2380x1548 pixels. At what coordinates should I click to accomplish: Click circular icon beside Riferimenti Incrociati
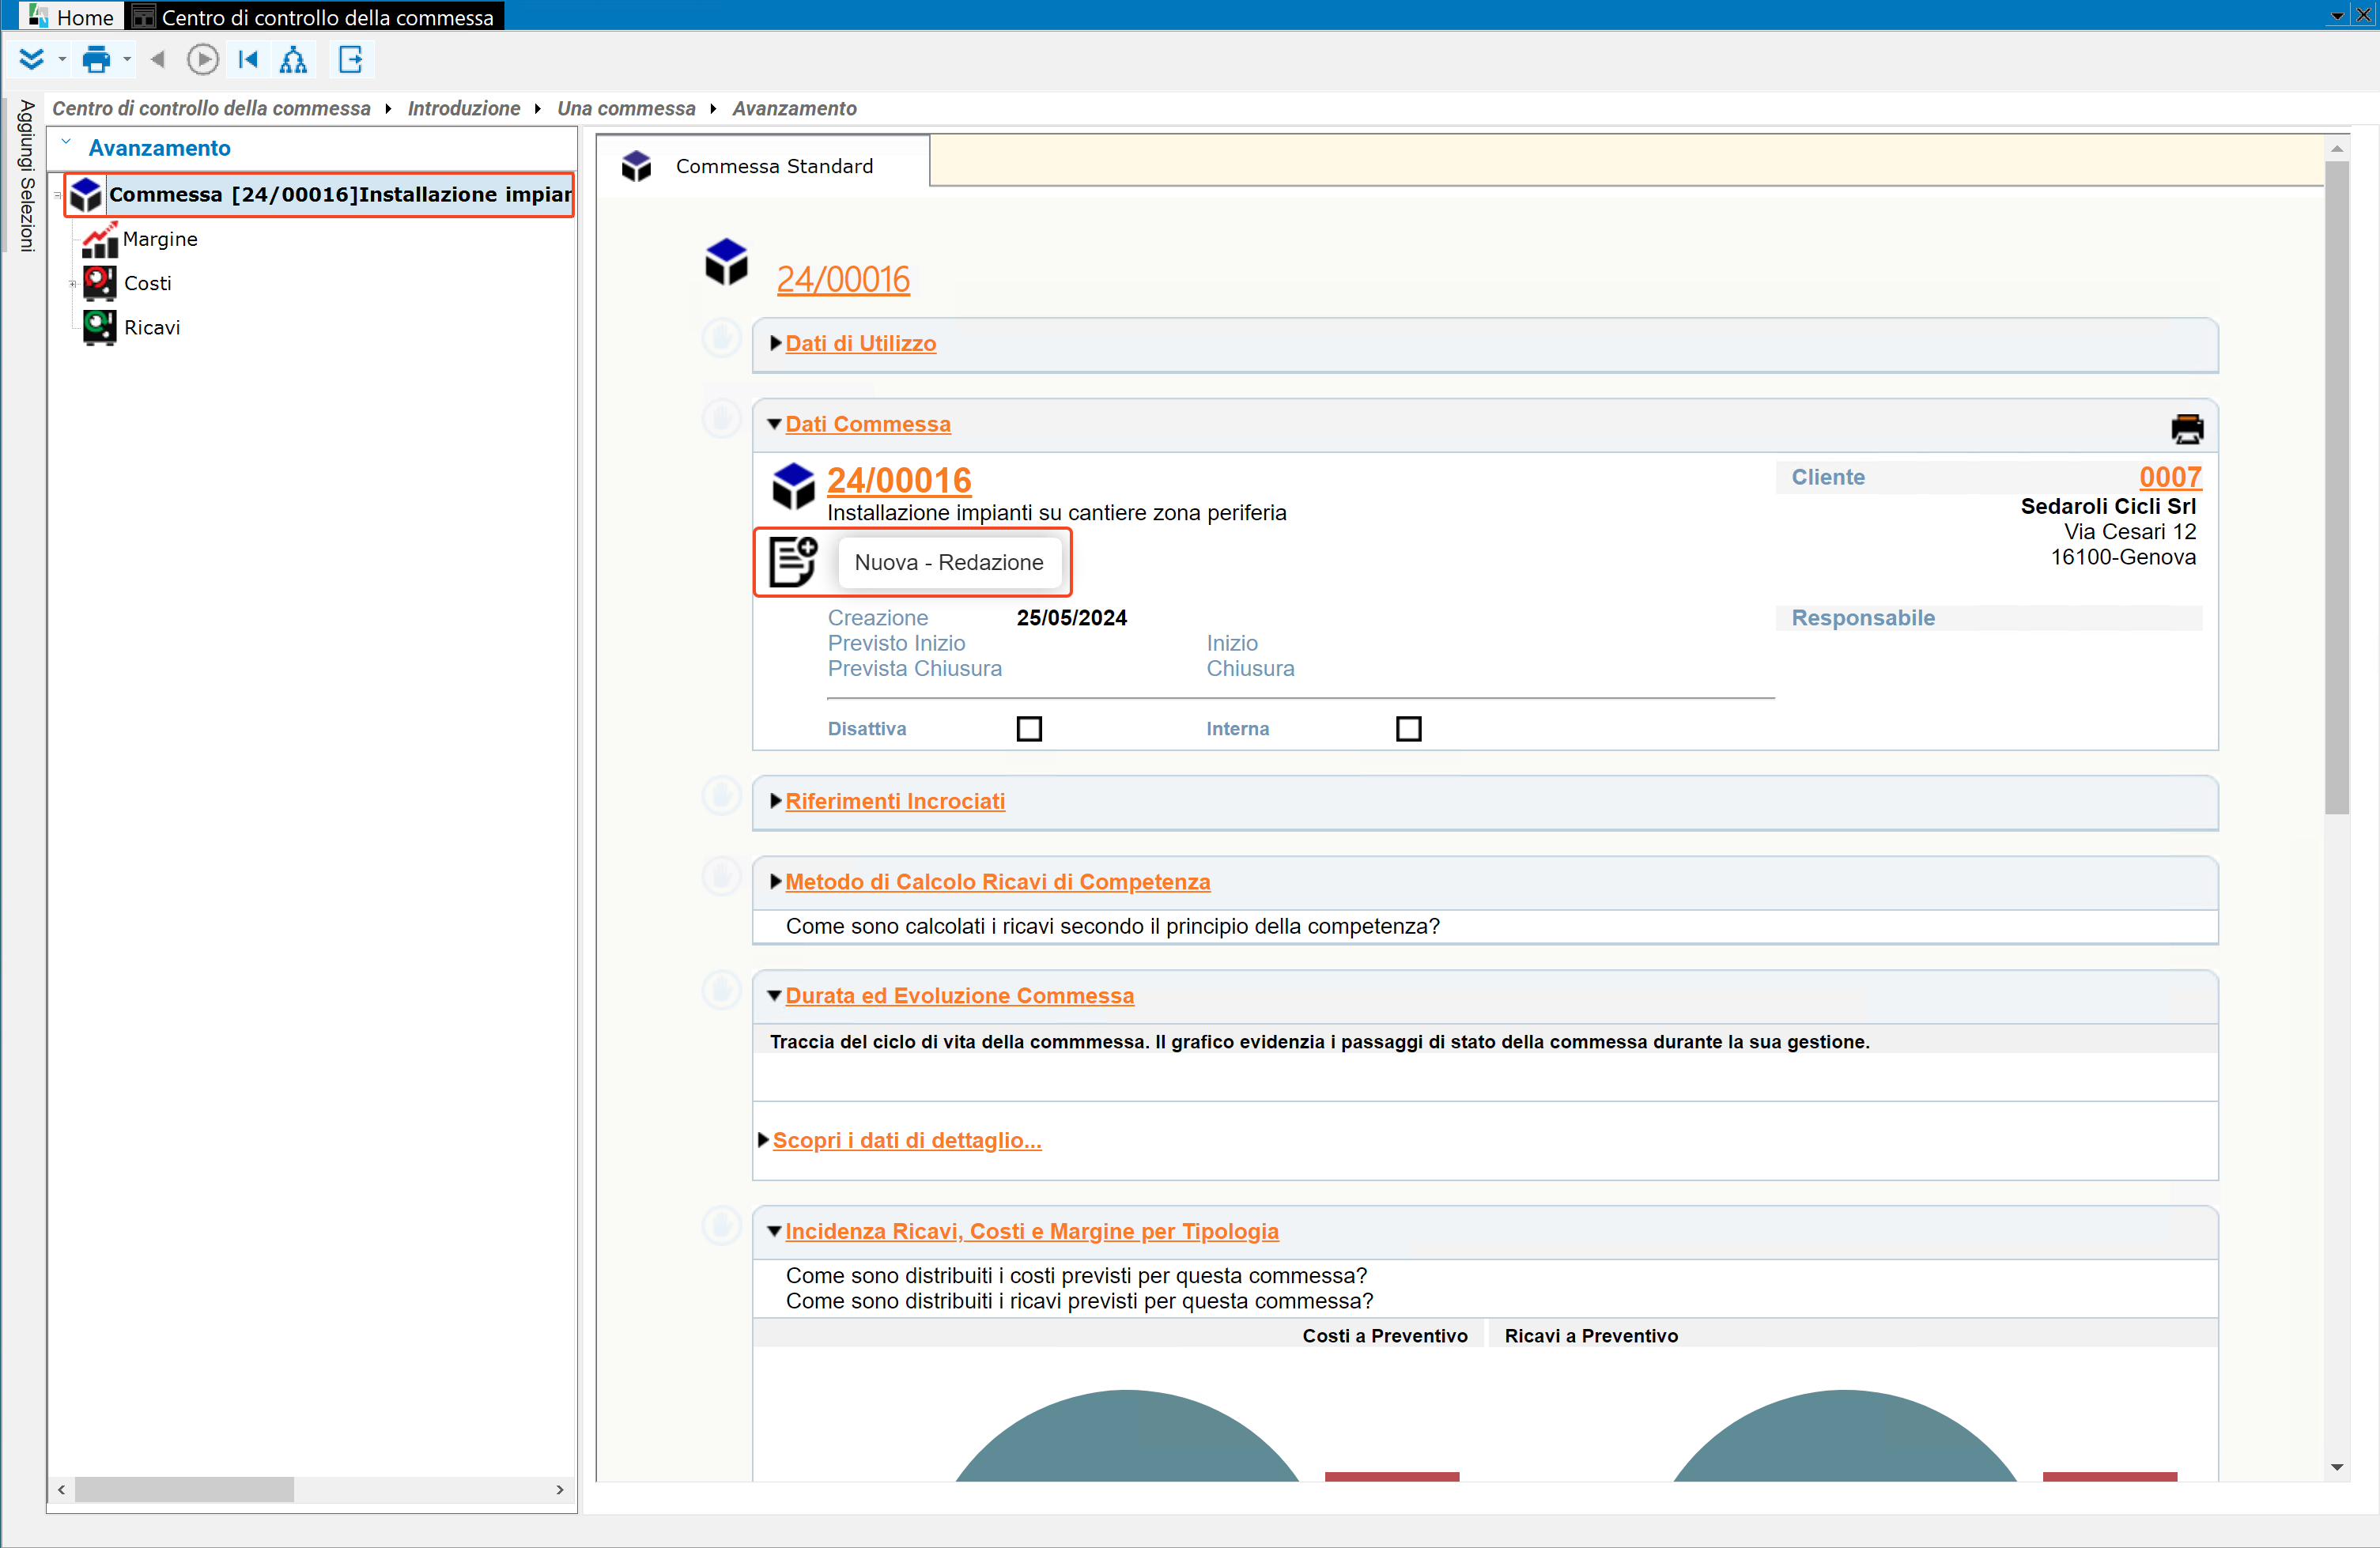point(721,796)
